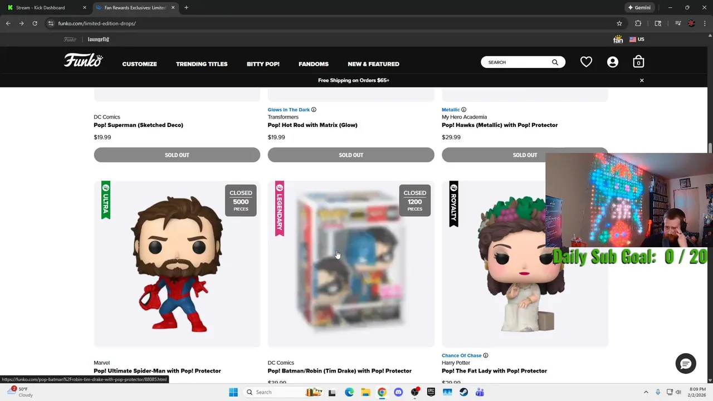Image resolution: width=713 pixels, height=401 pixels.
Task: Open the NEW & FEATURED menu
Action: tap(373, 64)
